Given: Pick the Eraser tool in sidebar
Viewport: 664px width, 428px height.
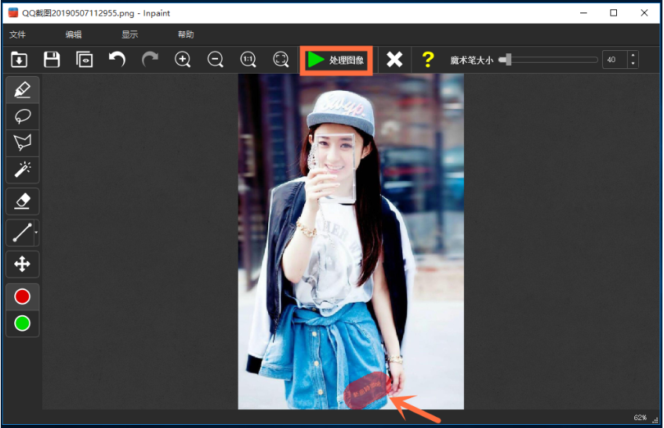Looking at the screenshot, I should (22, 201).
